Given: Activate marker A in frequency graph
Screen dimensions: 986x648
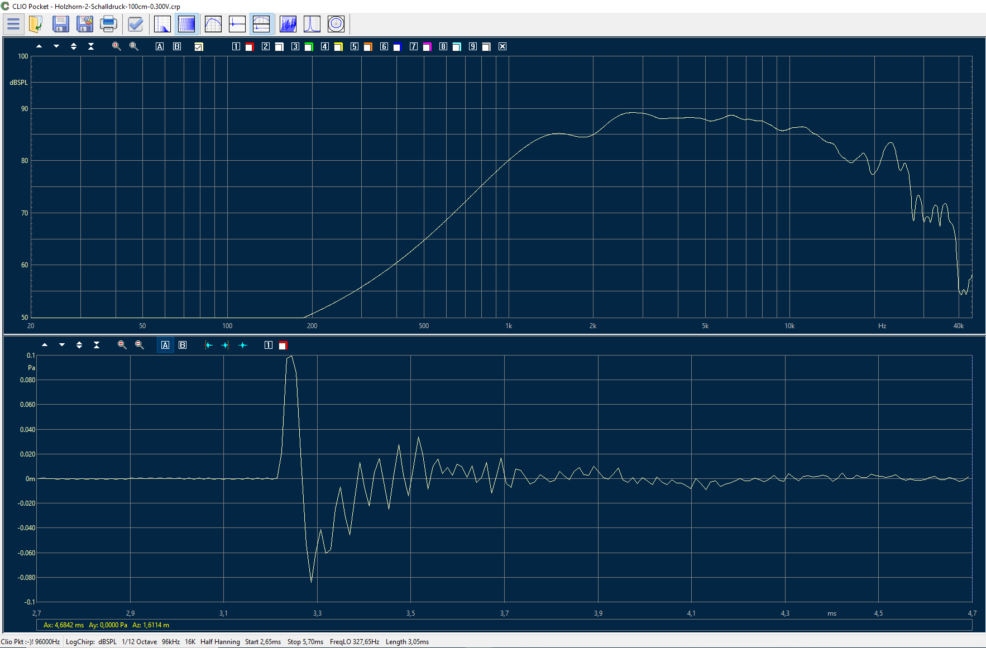Looking at the screenshot, I should pos(160,46).
